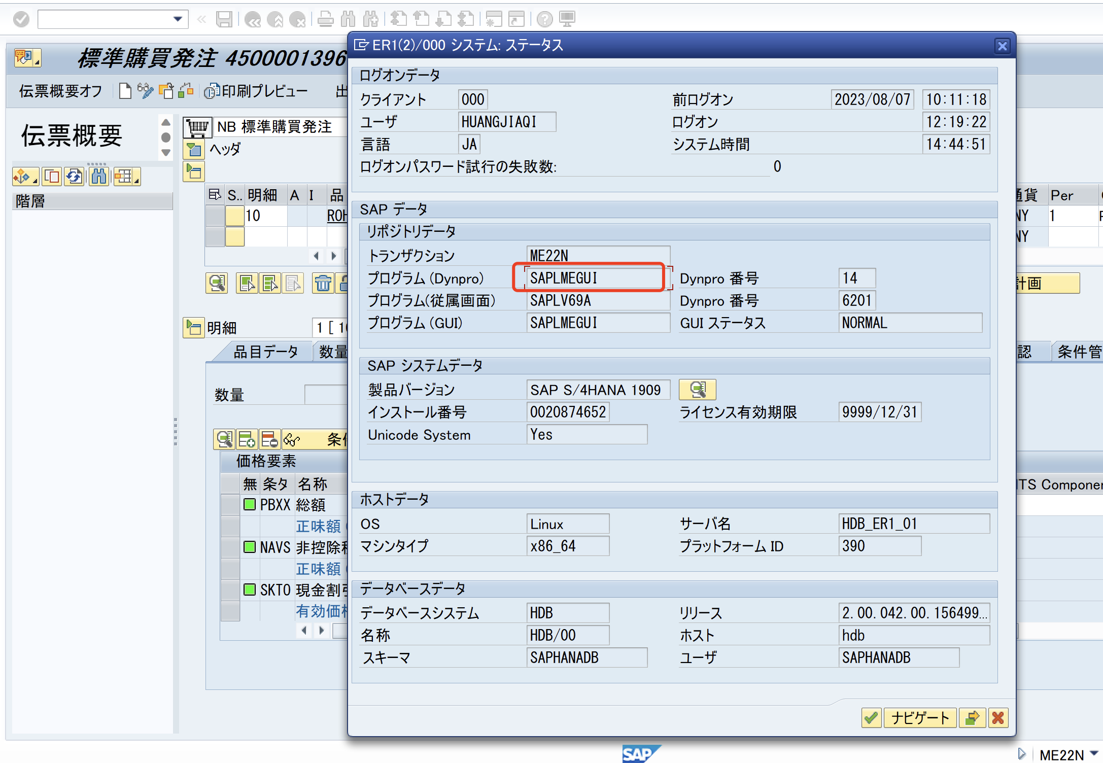Screen dimensions: 1103x763
Task: Click the create new document icon
Action: (x=125, y=91)
